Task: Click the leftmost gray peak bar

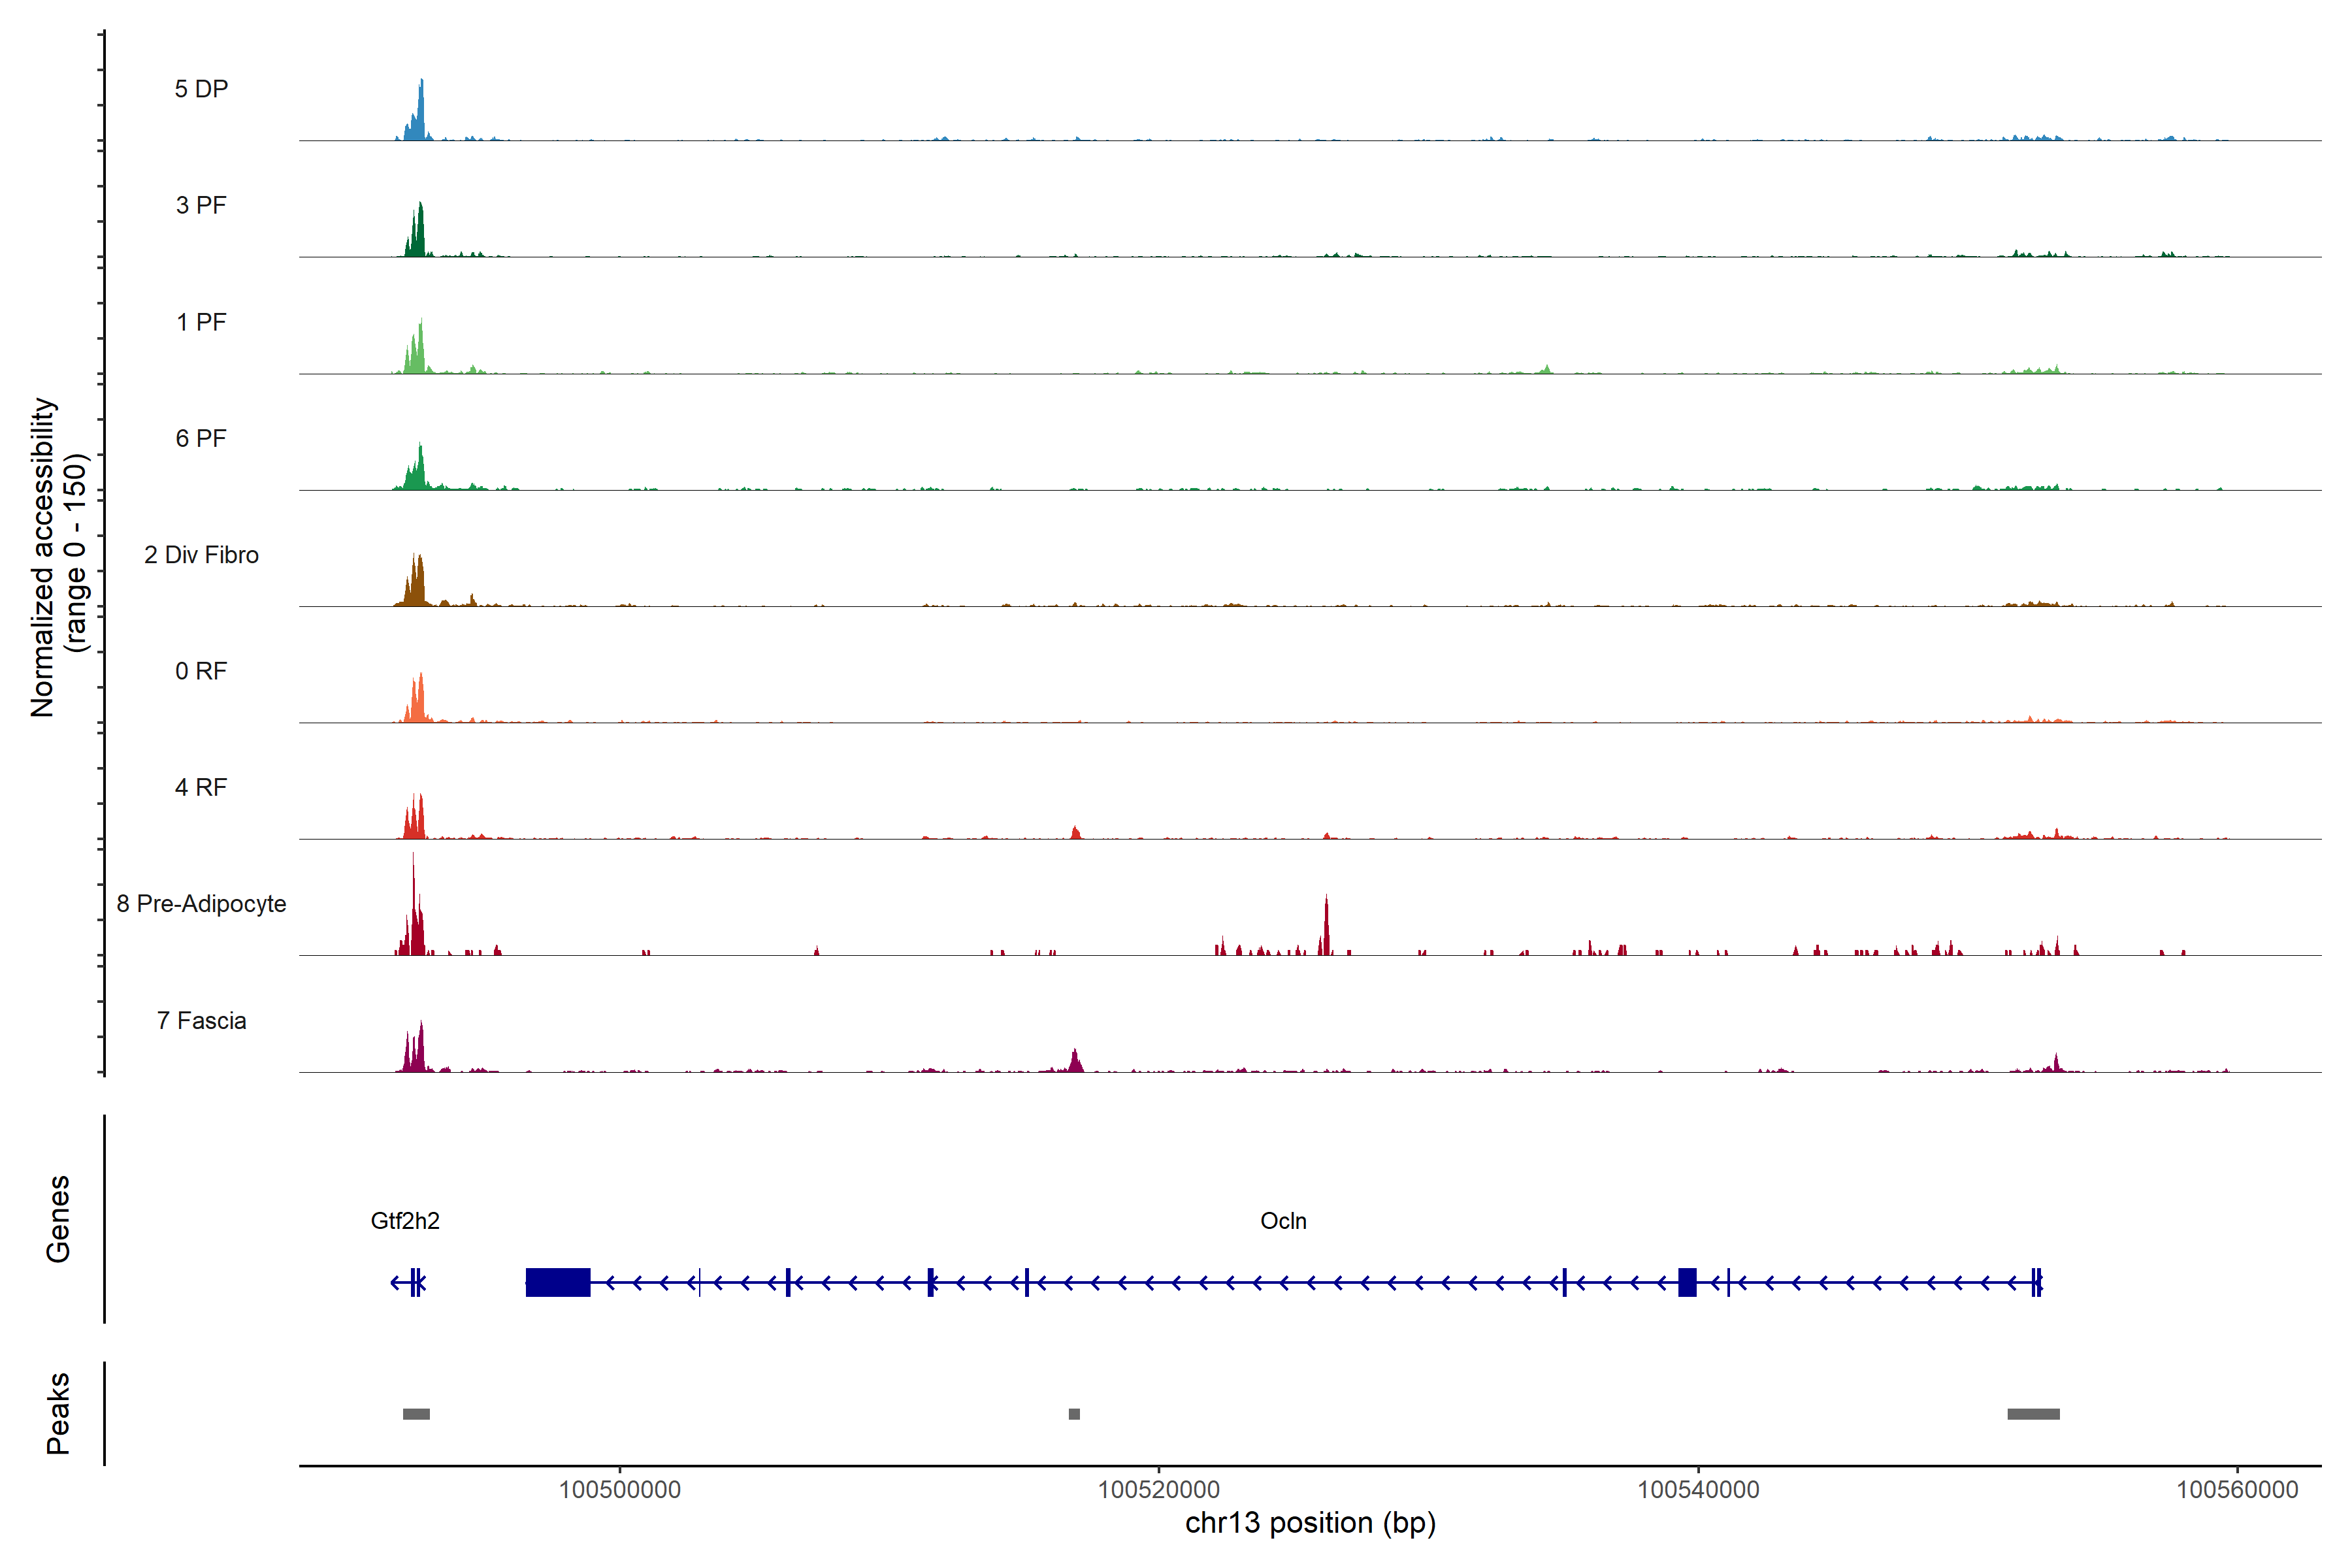Action: click(x=416, y=1414)
